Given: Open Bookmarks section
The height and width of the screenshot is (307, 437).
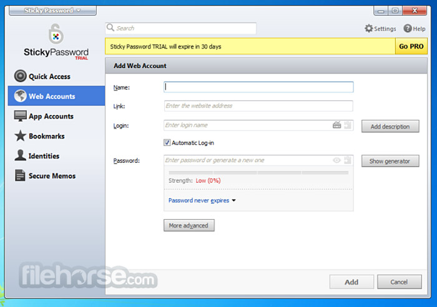Looking at the screenshot, I should coord(57,135).
